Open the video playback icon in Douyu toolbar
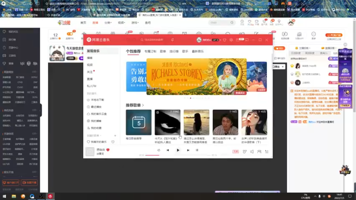The height and width of the screenshot is (200, 356). pyautogui.click(x=285, y=35)
